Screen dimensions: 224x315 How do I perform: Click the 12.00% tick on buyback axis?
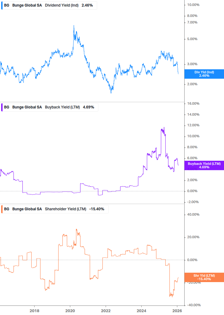click(193, 125)
